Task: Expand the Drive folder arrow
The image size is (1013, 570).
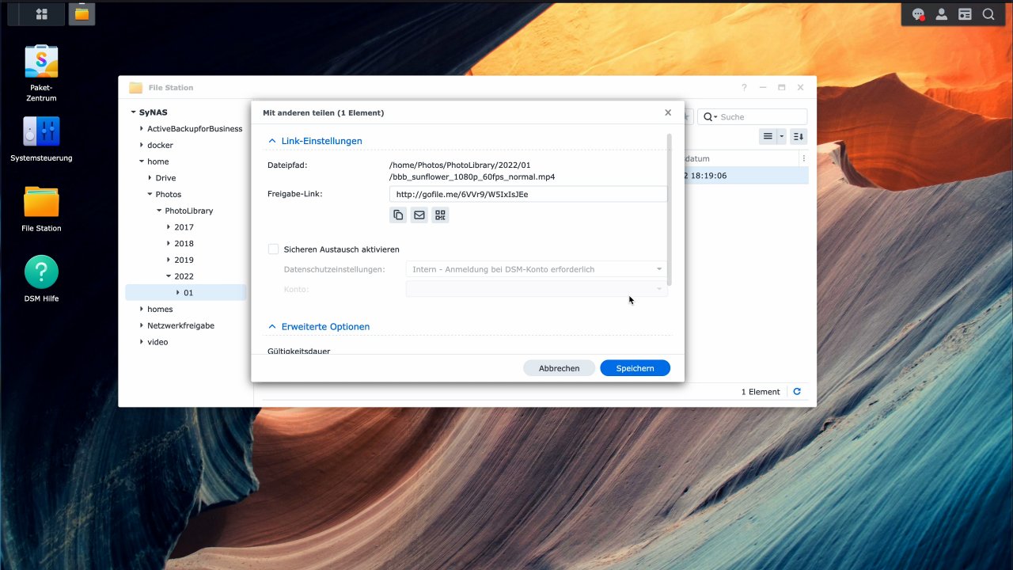Action: [150, 178]
